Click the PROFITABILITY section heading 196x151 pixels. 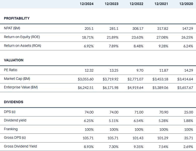pyautogui.click(x=17, y=18)
